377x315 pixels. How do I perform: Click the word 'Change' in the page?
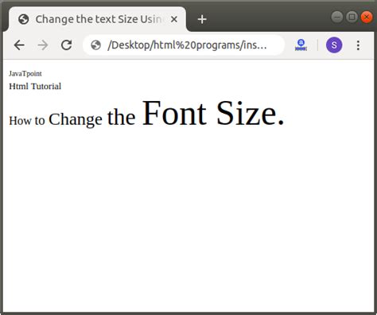point(76,119)
